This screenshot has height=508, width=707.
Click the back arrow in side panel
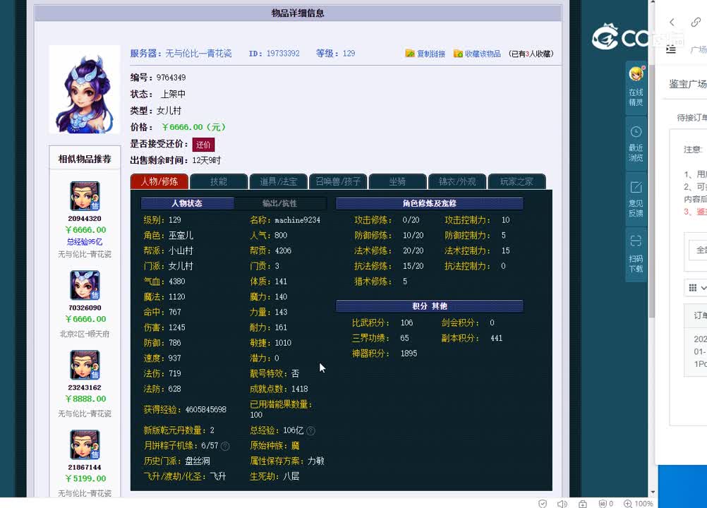pos(672,22)
